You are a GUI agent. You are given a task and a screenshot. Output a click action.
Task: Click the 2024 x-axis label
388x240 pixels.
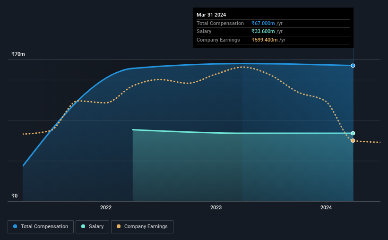tap(326, 207)
